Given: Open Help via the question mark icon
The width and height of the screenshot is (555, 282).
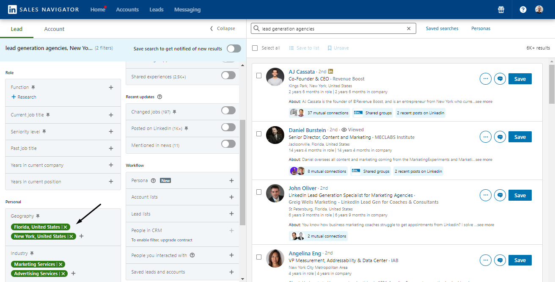Looking at the screenshot, I should (522, 9).
